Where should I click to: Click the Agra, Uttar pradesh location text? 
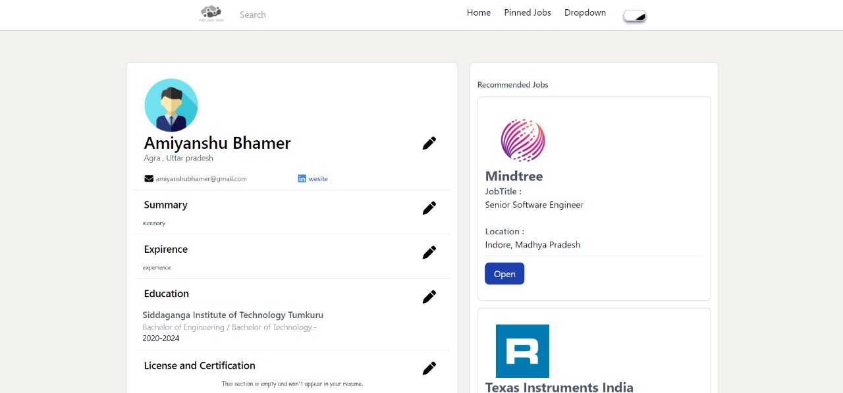178,158
